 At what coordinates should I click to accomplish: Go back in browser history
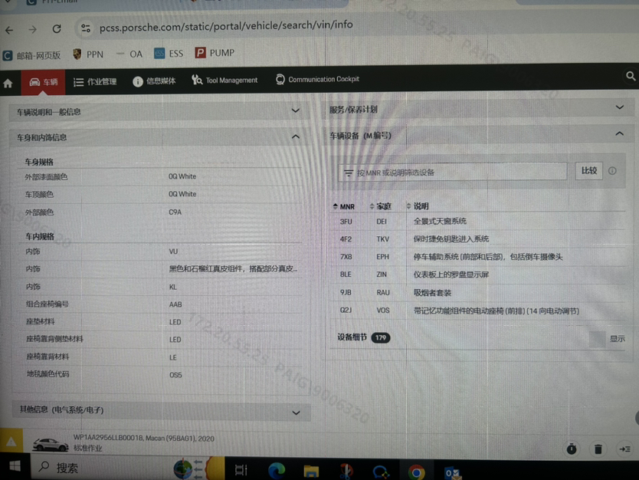click(9, 30)
